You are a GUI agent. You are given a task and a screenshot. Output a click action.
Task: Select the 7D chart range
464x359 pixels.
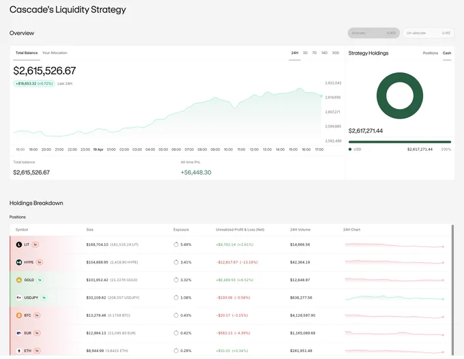point(315,53)
